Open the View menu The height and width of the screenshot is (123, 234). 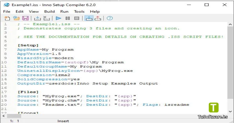(34, 11)
